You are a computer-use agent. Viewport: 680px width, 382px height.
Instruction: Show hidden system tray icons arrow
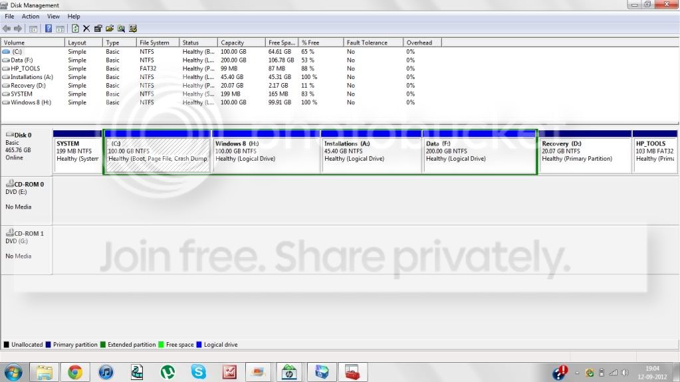pos(577,373)
